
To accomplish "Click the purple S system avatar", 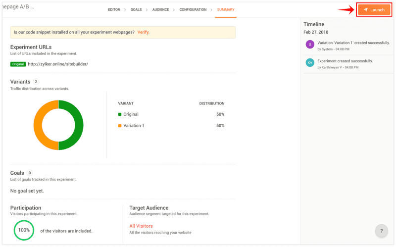I will click(310, 45).
